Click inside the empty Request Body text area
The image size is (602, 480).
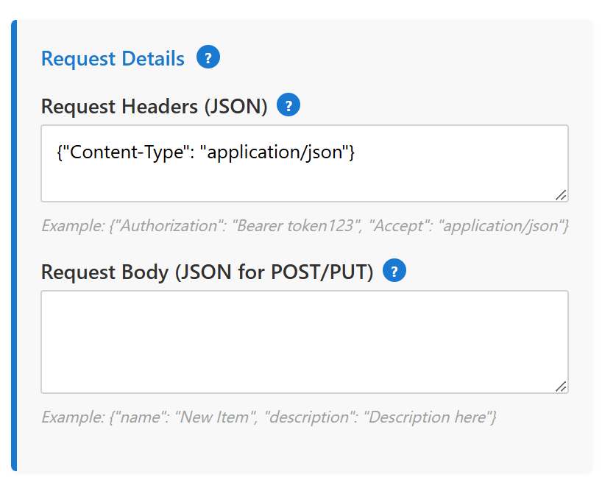[x=305, y=342]
